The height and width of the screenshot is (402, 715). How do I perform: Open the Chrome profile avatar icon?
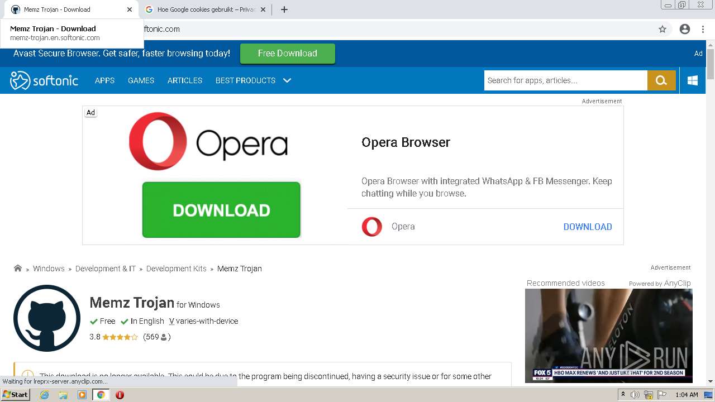(x=685, y=29)
